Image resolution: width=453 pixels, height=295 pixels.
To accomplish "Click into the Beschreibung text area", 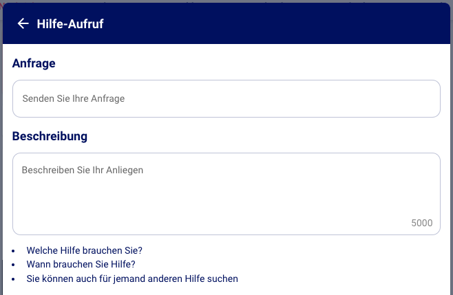I will click(226, 193).
